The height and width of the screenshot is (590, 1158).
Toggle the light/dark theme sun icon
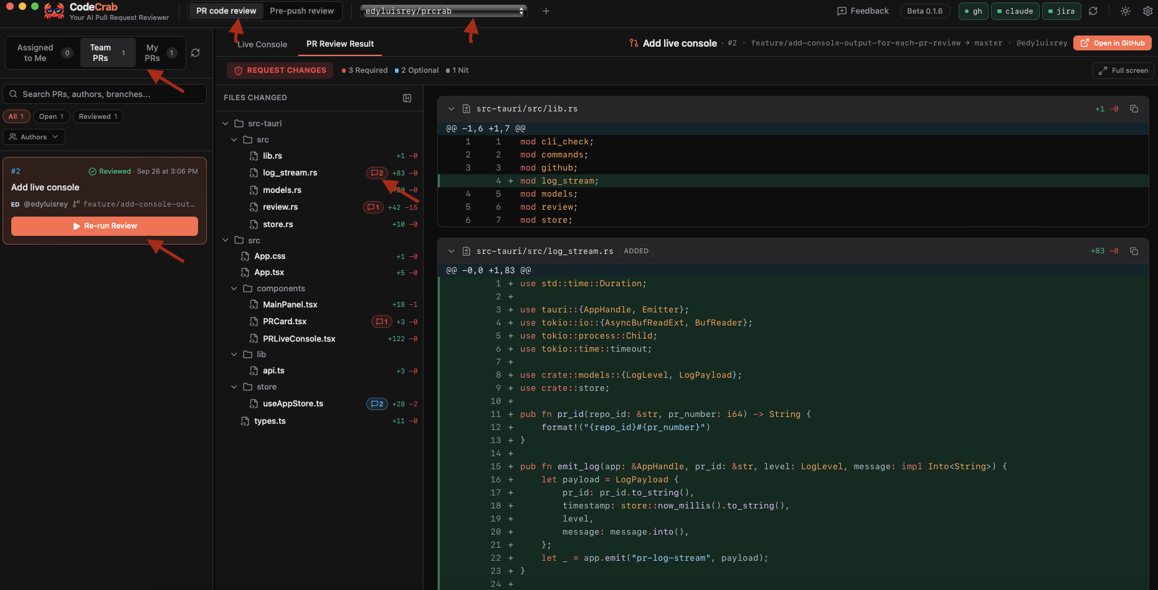click(x=1125, y=11)
